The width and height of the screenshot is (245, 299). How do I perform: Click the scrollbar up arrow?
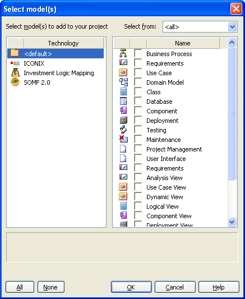232,42
